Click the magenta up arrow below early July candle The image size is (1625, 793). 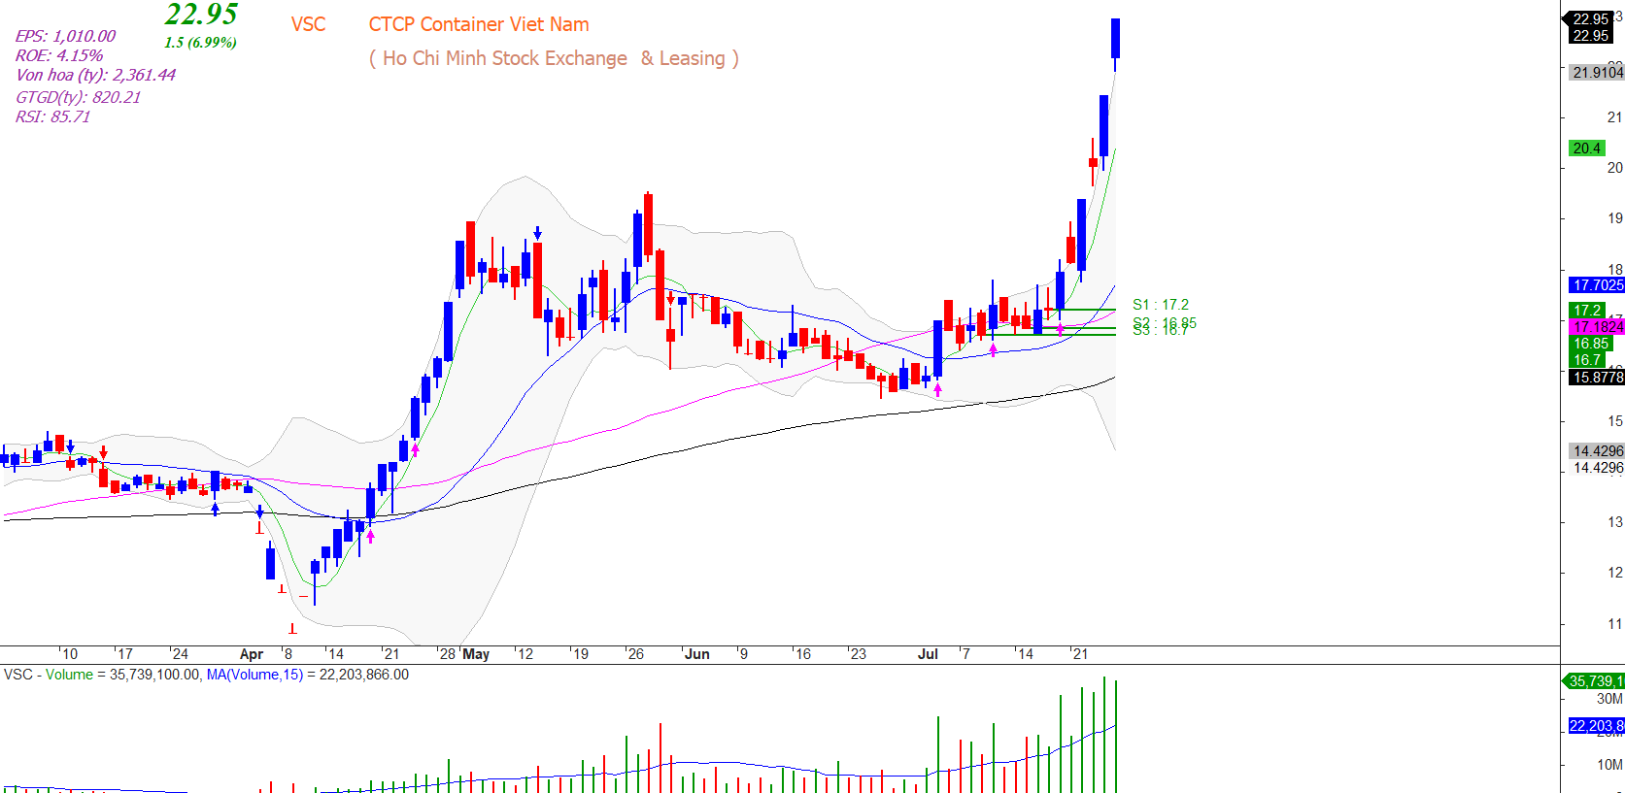point(937,390)
